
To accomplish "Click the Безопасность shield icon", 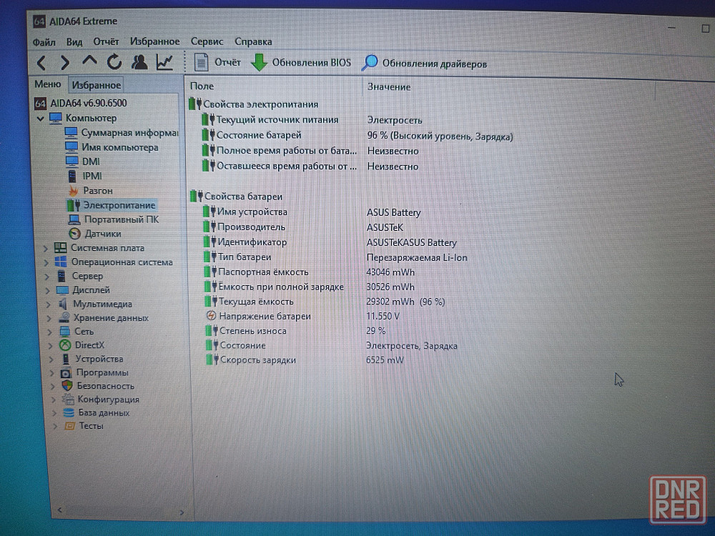I will point(67,386).
